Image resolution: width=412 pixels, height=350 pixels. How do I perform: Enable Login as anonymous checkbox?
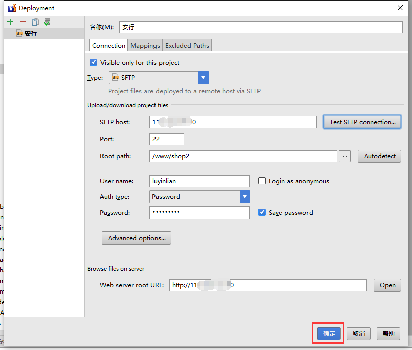pos(262,181)
